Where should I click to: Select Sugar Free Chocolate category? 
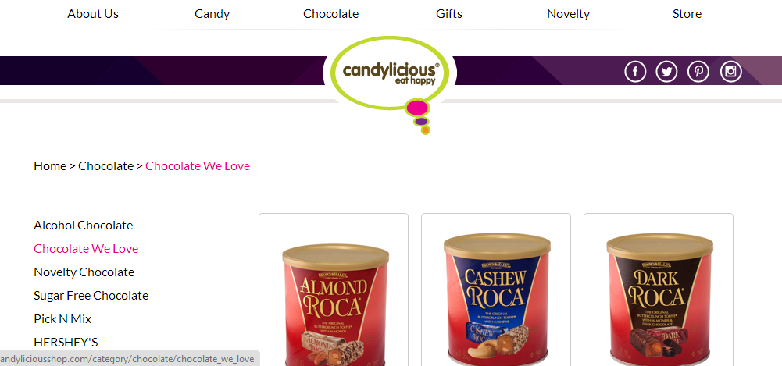tap(91, 295)
